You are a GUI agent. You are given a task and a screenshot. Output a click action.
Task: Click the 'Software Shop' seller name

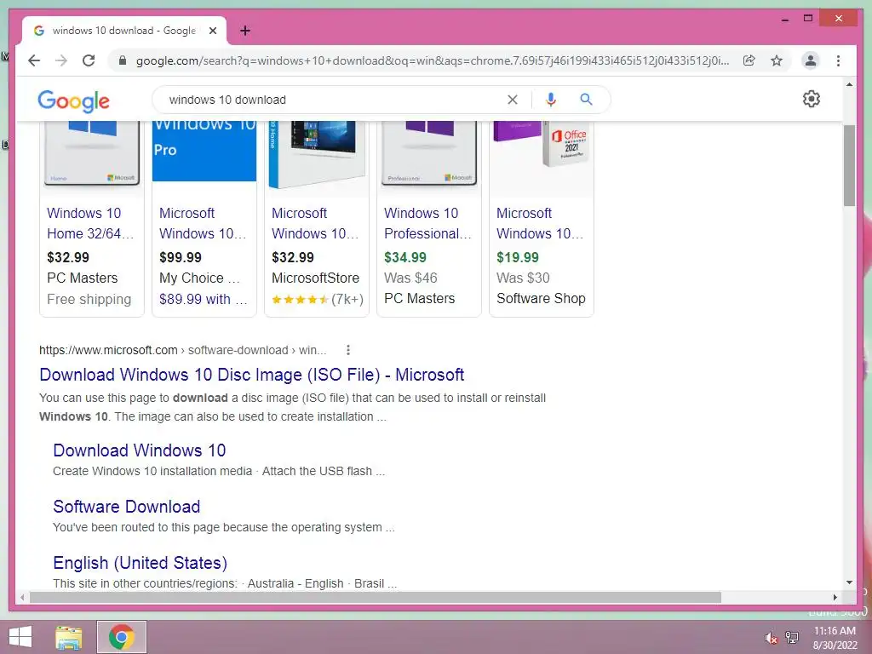pyautogui.click(x=541, y=298)
